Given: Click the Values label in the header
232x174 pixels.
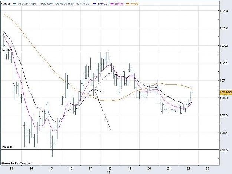Looking at the screenshot, I should pos(6,4).
